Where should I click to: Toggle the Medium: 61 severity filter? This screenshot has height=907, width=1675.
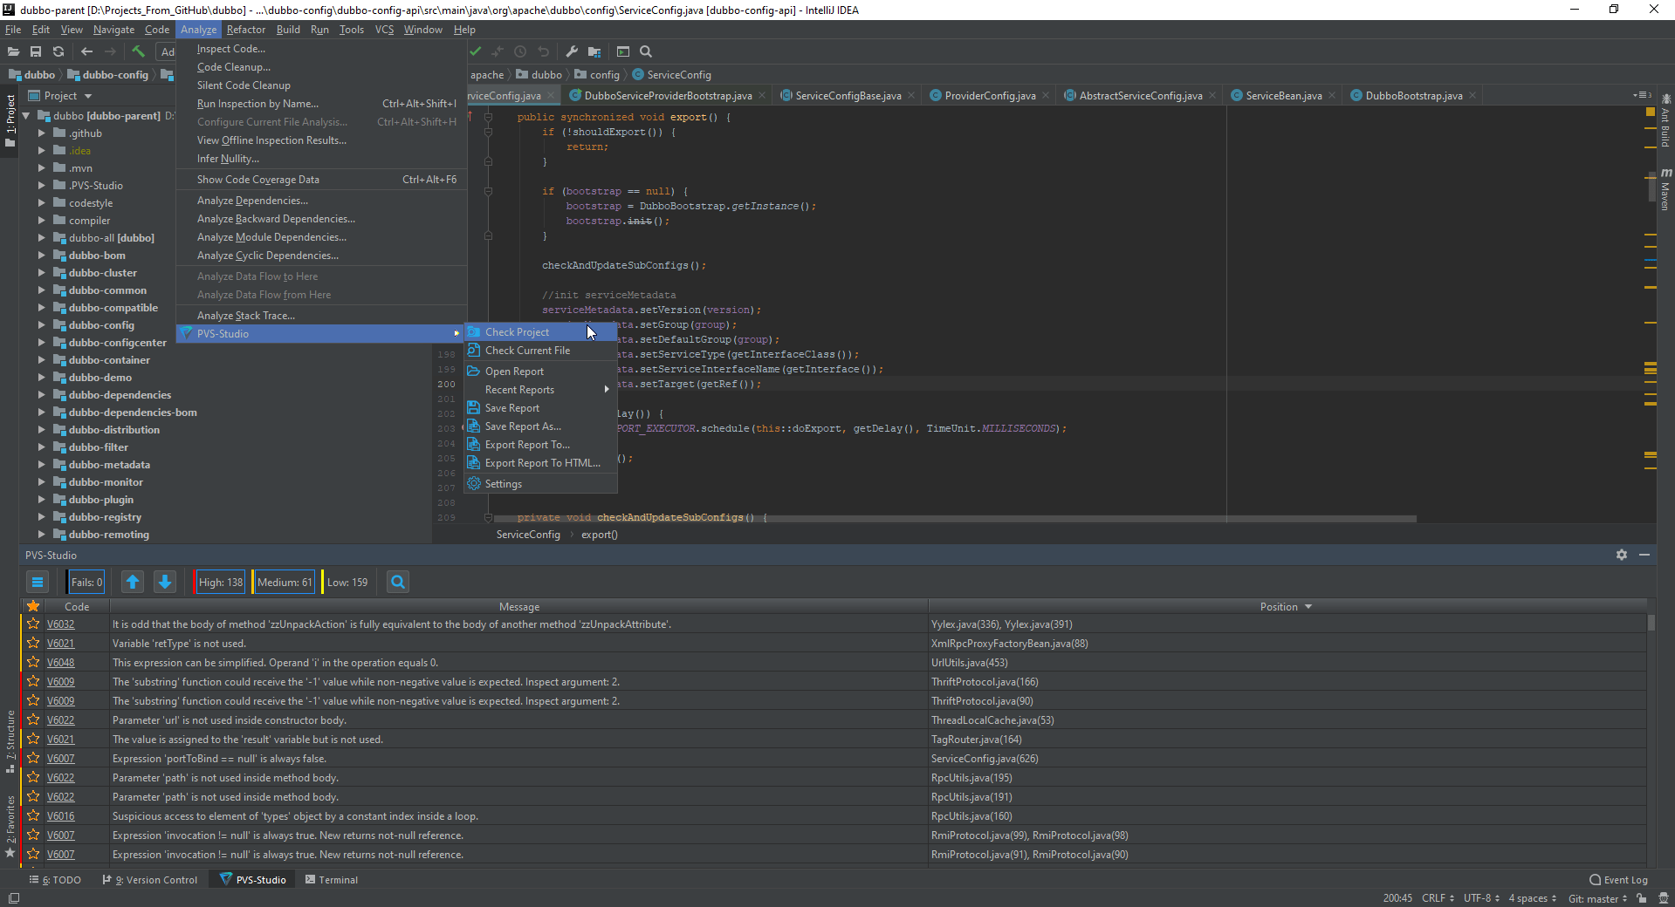[x=284, y=582]
